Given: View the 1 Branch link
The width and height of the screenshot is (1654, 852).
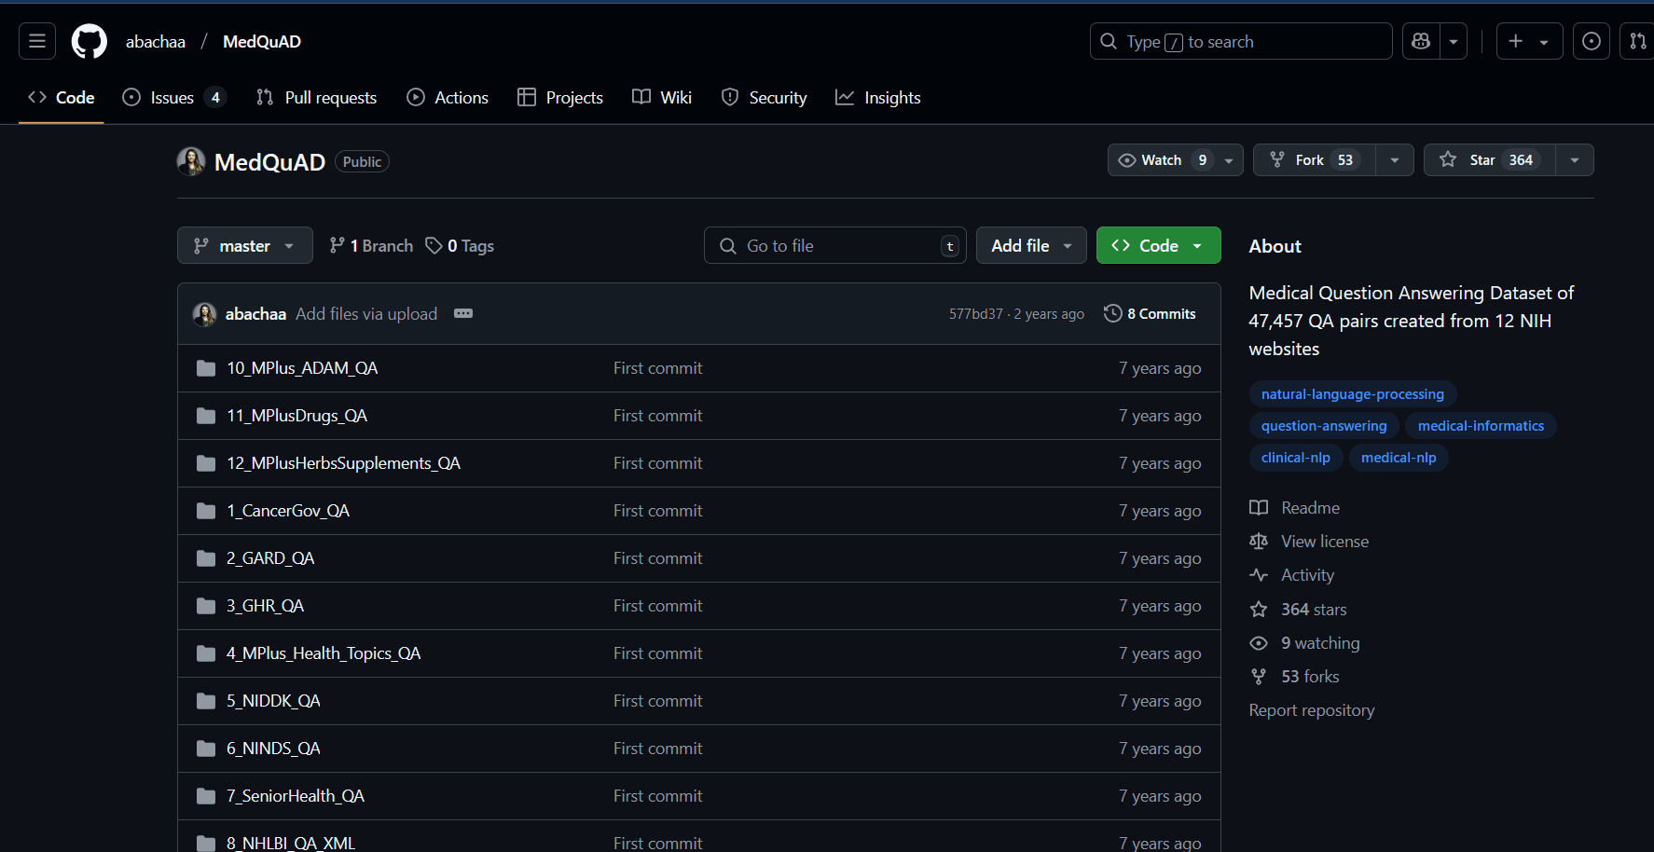Looking at the screenshot, I should 371,245.
